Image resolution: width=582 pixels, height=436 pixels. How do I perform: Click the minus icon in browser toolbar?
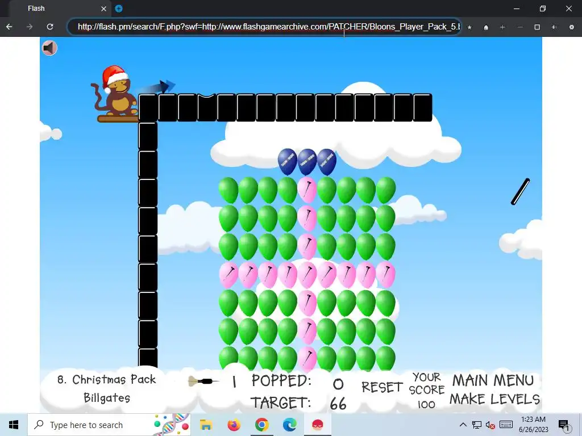coord(520,27)
